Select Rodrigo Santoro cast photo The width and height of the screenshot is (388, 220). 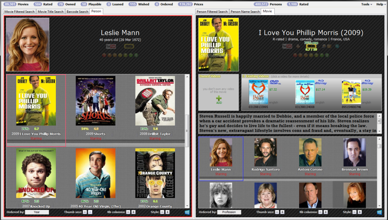point(265,152)
